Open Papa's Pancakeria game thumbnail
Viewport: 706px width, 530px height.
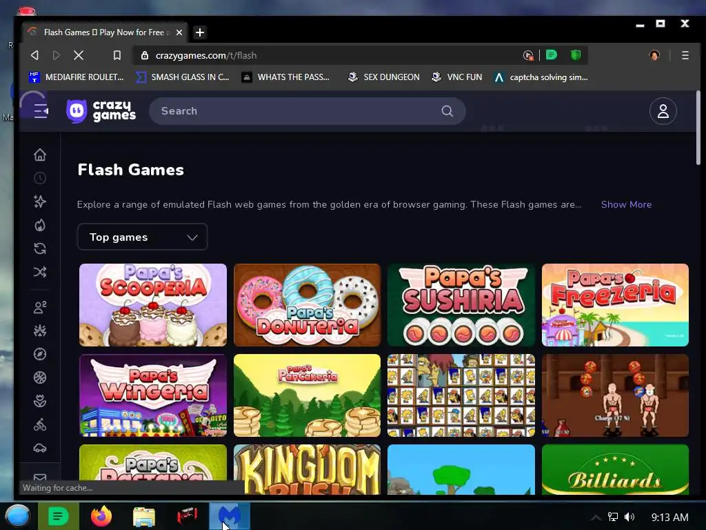pyautogui.click(x=307, y=395)
